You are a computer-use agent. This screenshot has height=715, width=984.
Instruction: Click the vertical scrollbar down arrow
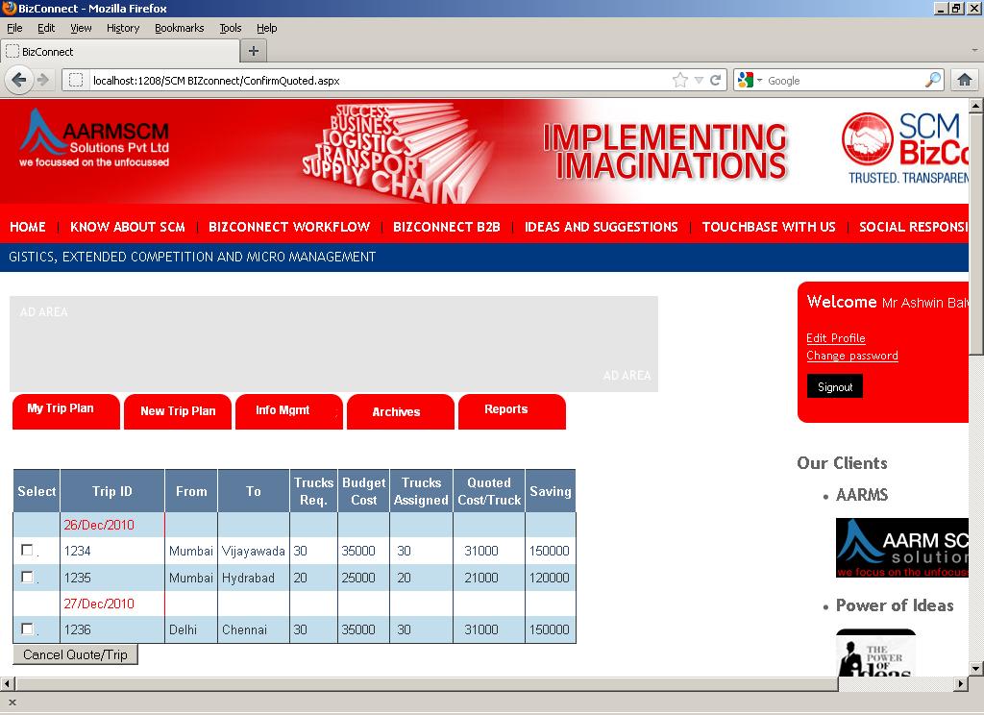pos(976,669)
